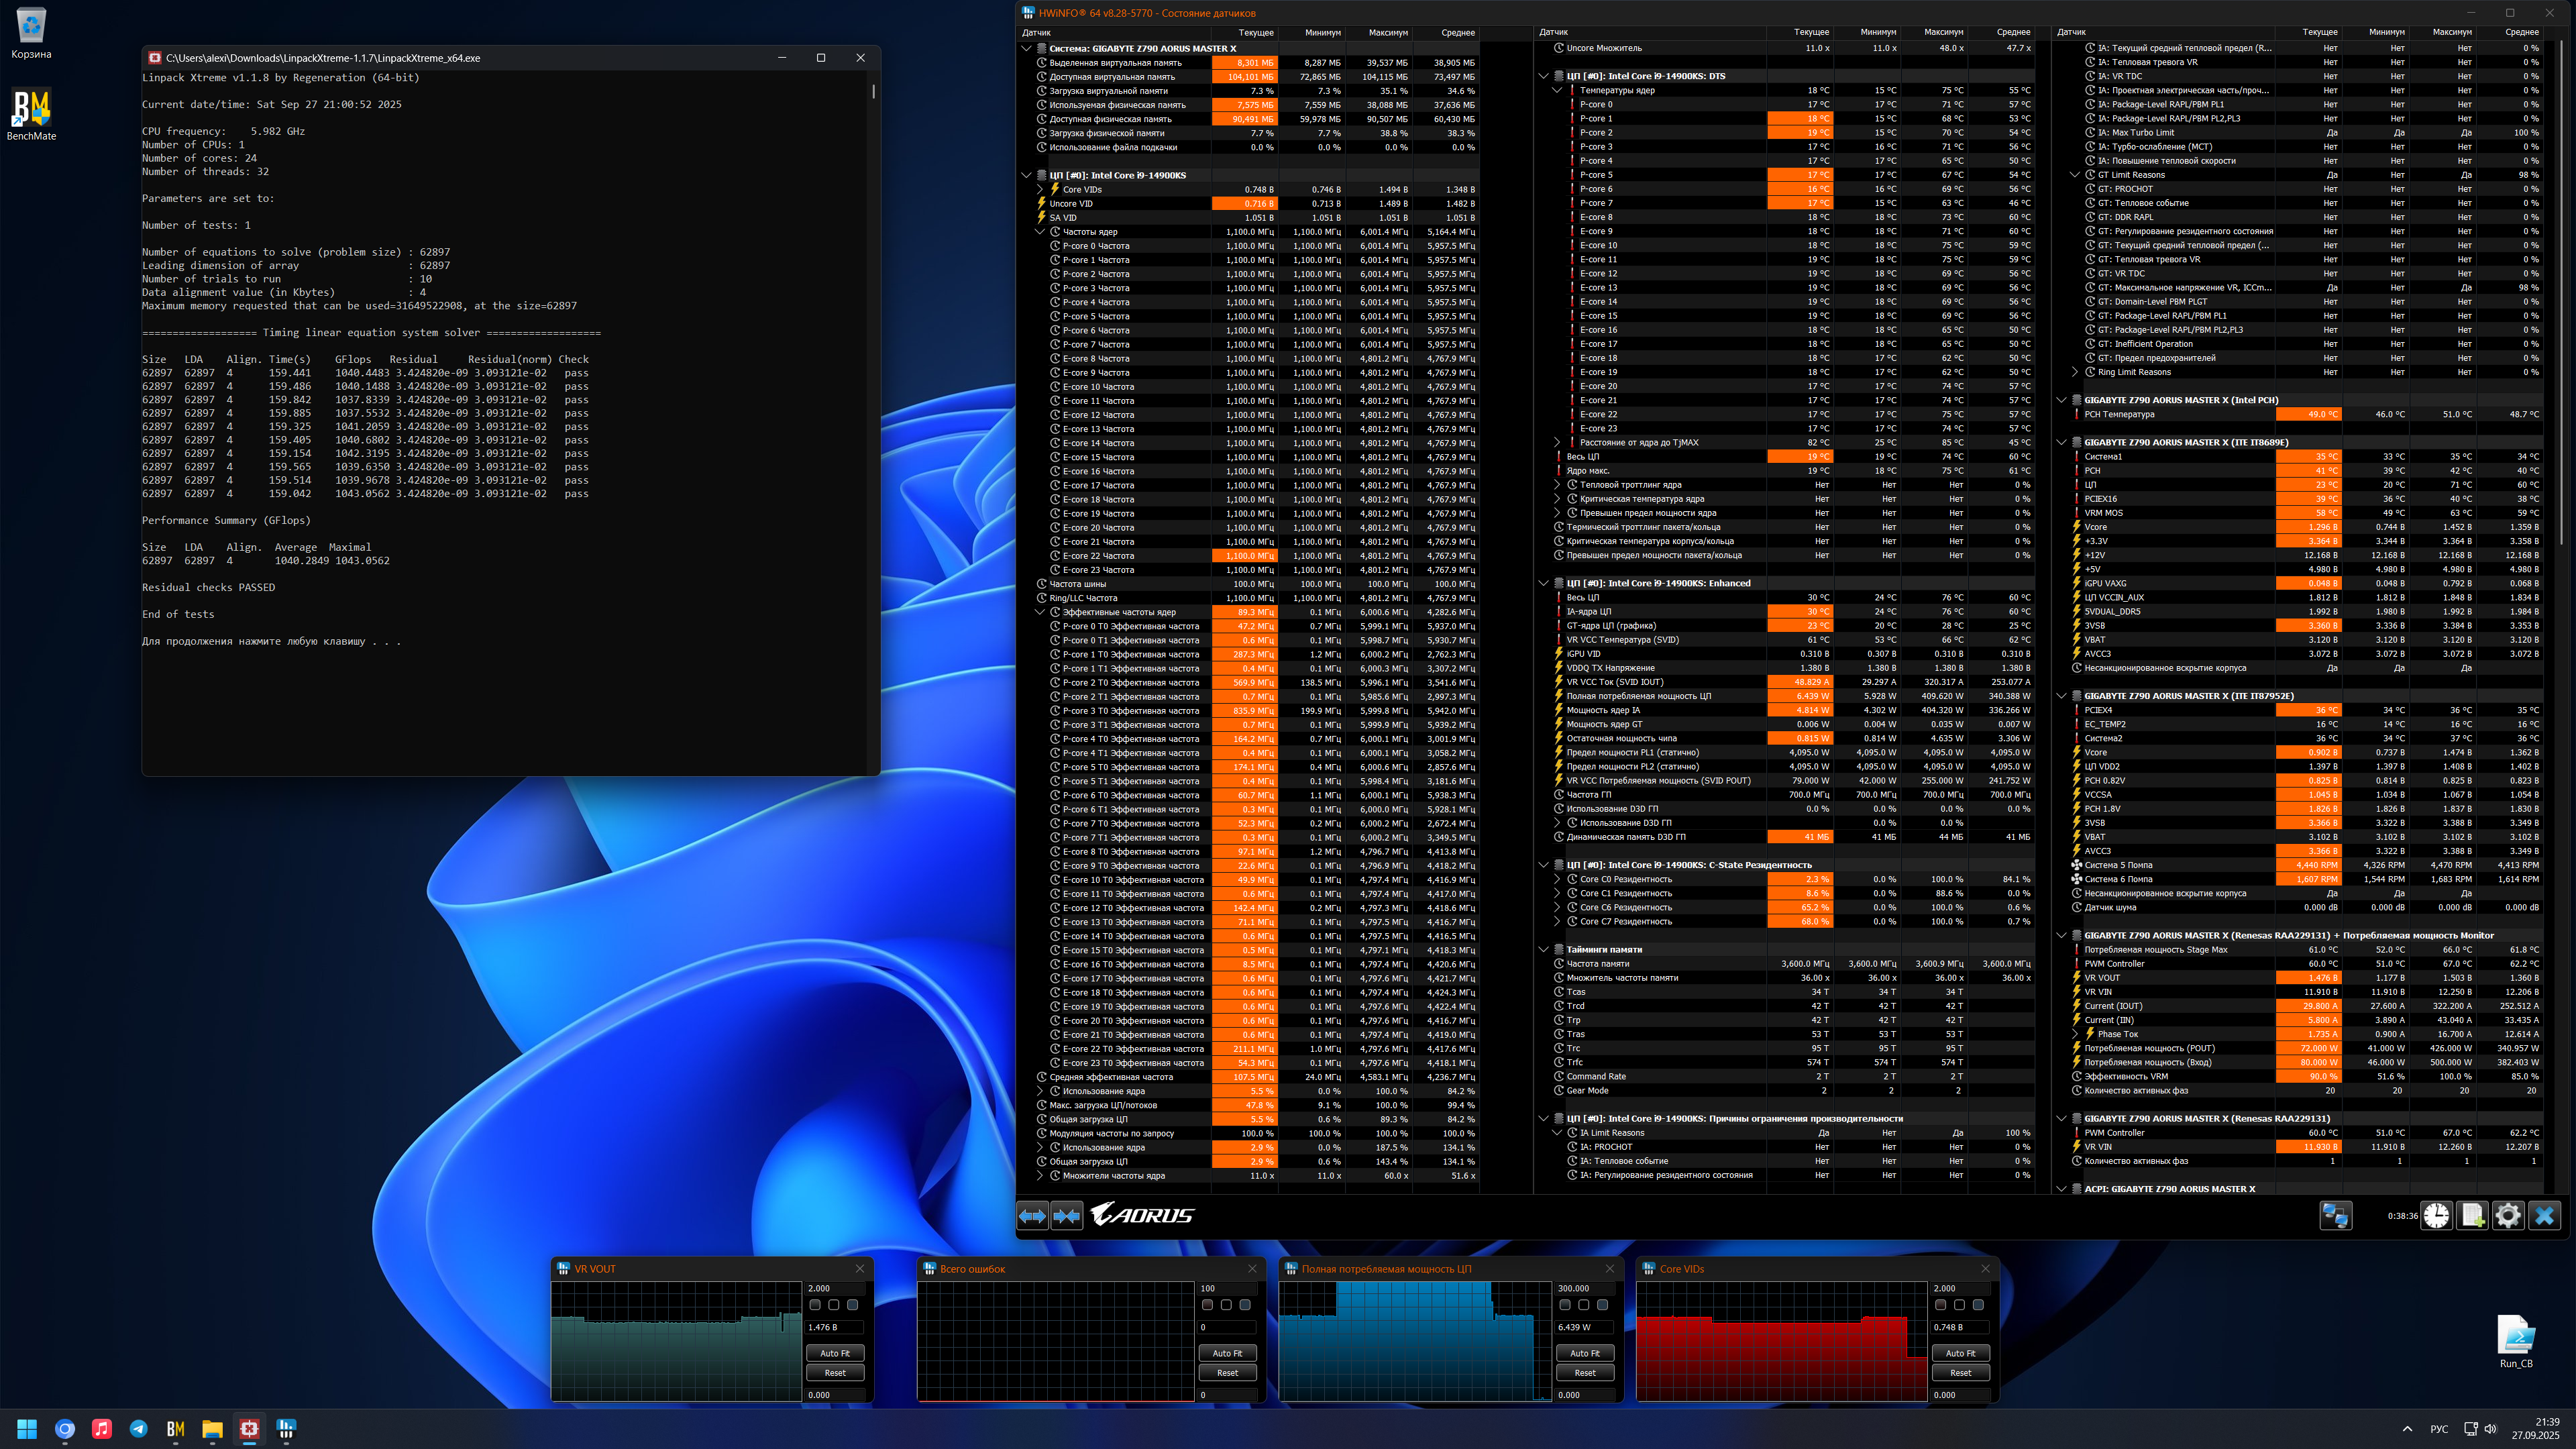The height and width of the screenshot is (1449, 2576).
Task: Expand the Core VIDs tree row
Action: 1040,189
